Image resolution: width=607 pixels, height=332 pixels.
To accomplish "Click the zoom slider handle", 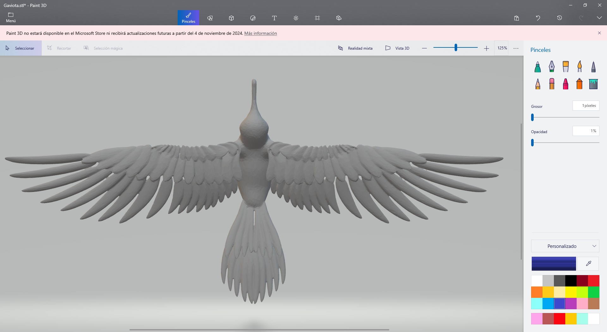I will click(456, 47).
